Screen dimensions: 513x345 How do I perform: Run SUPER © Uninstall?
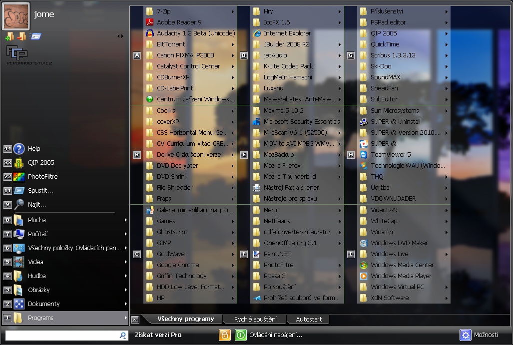(404, 122)
